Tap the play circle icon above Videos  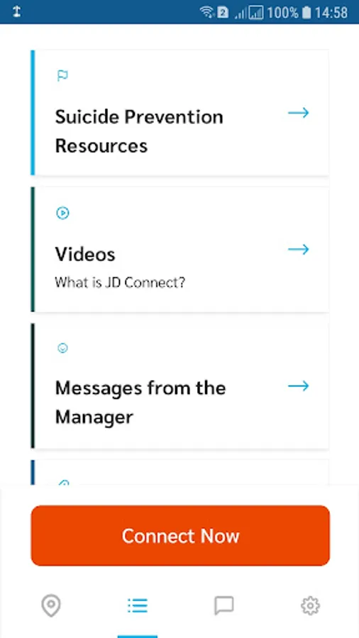[x=62, y=213]
